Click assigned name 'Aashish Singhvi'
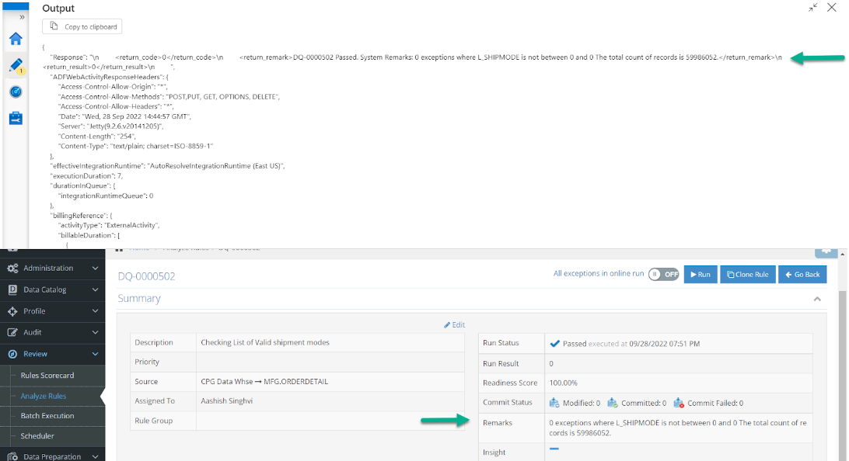Viewport: 849px width, 461px height. 226,401
